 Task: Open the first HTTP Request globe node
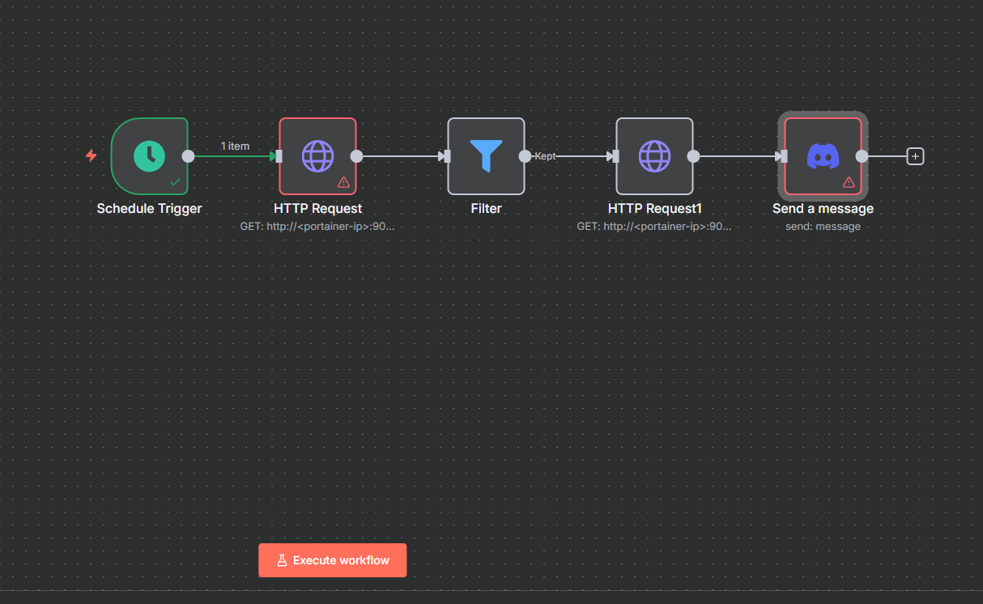click(317, 156)
